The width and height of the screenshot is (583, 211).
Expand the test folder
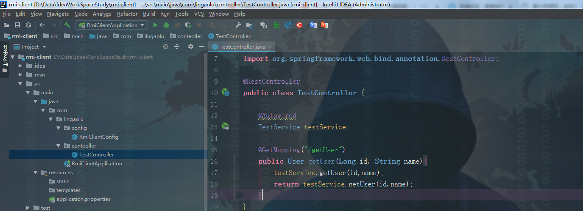coord(28,208)
